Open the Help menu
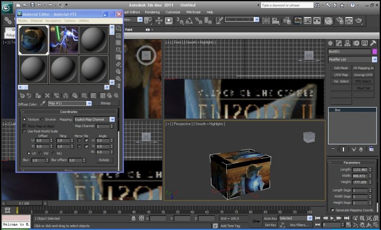Image resolution: width=381 pixels, height=230 pixels. (210, 12)
